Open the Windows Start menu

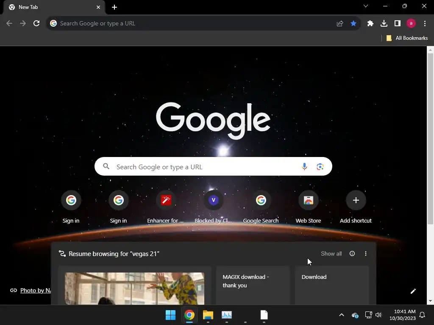pos(170,315)
